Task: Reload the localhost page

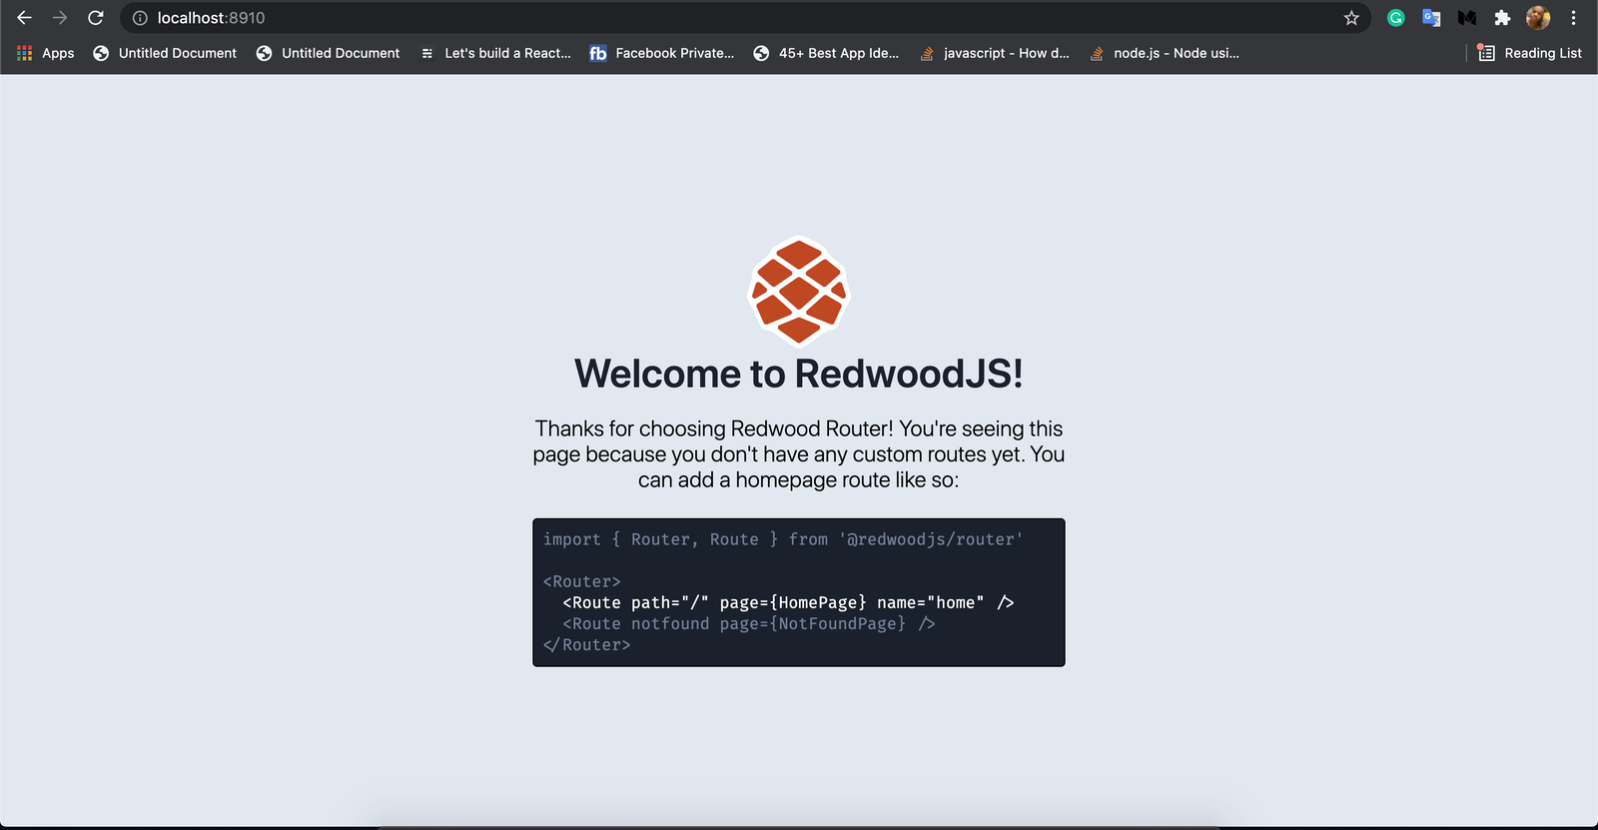Action: pos(96,18)
